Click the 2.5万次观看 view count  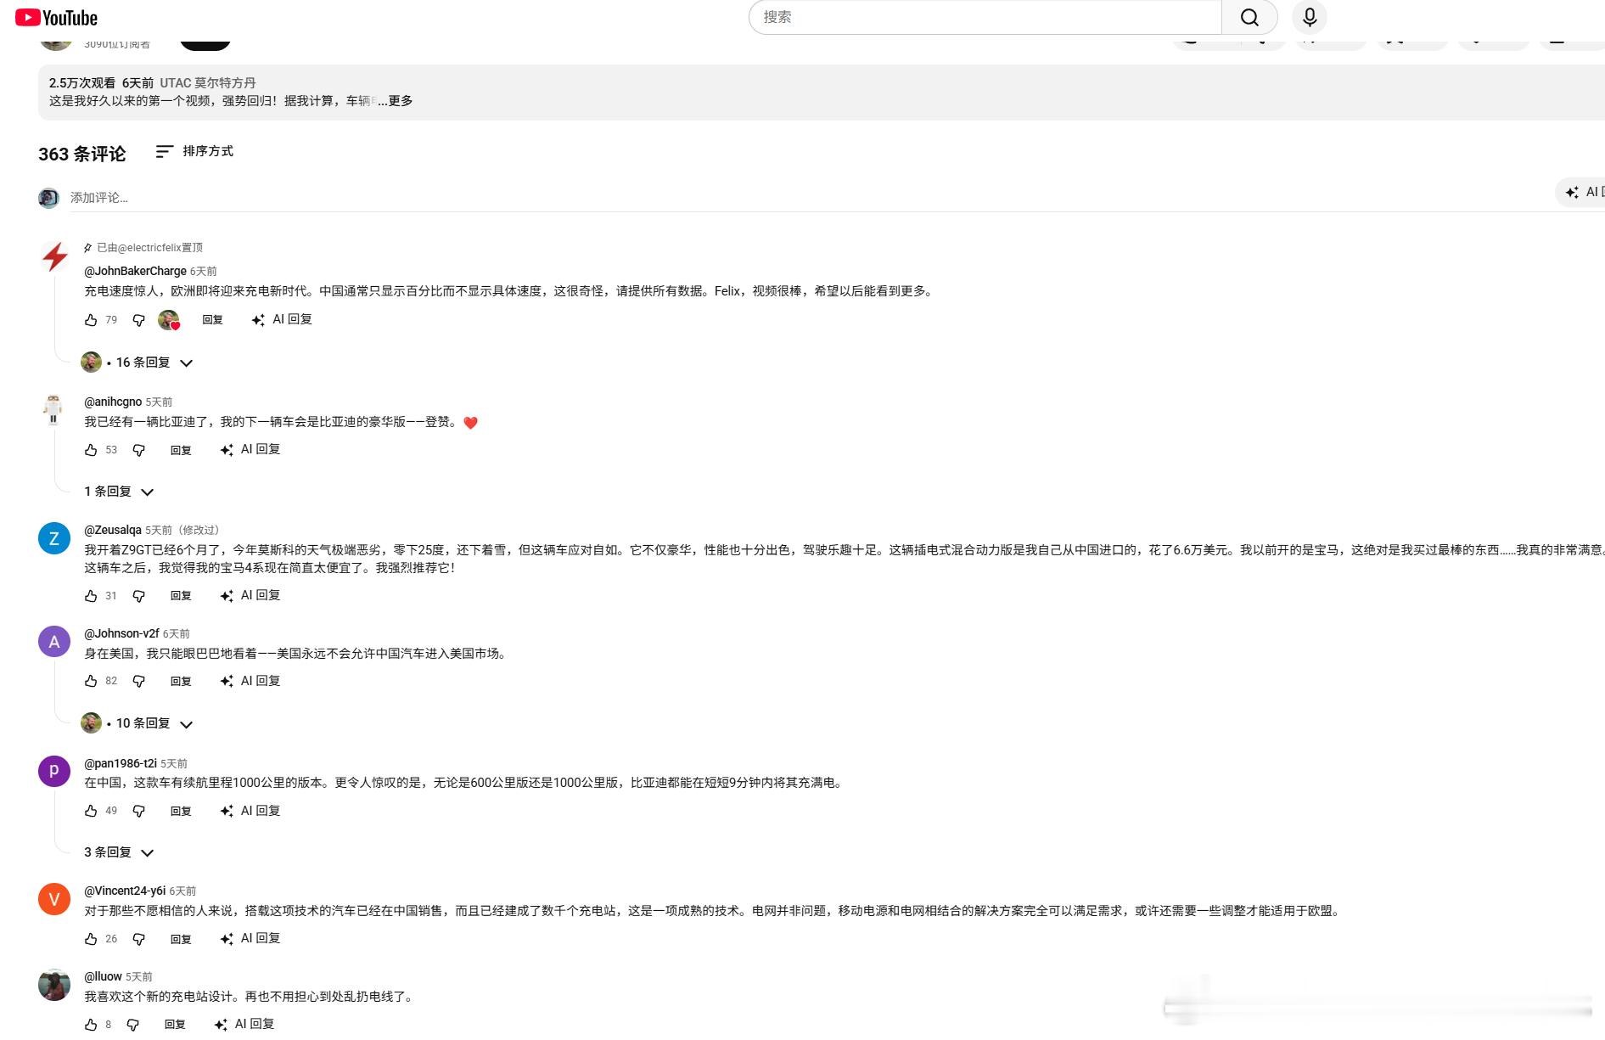pyautogui.click(x=82, y=83)
